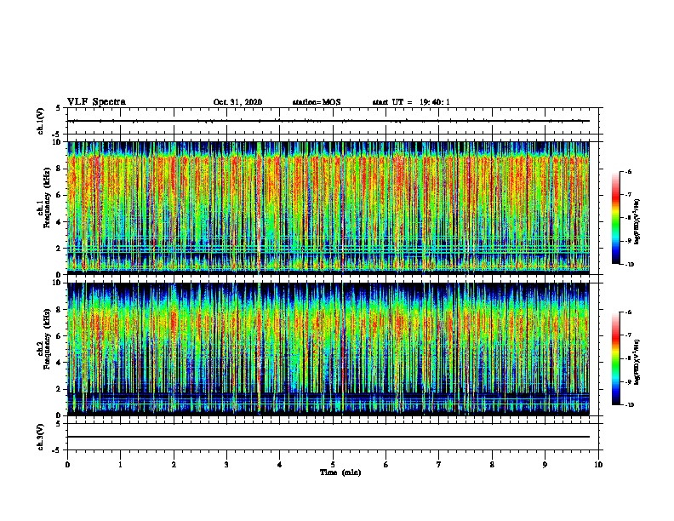Image resolution: width=674 pixels, height=521 pixels.
Task: Click the "-10" label on ch.2 color bar
Action: click(629, 405)
